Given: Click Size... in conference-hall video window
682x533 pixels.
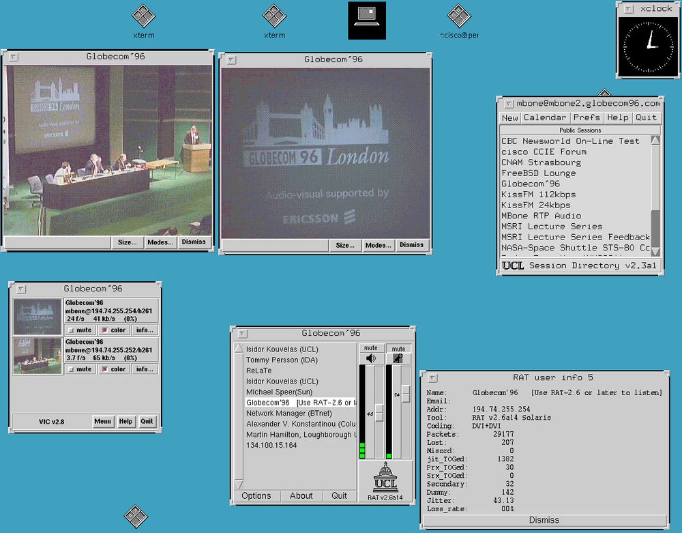Looking at the screenshot, I should (x=128, y=242).
